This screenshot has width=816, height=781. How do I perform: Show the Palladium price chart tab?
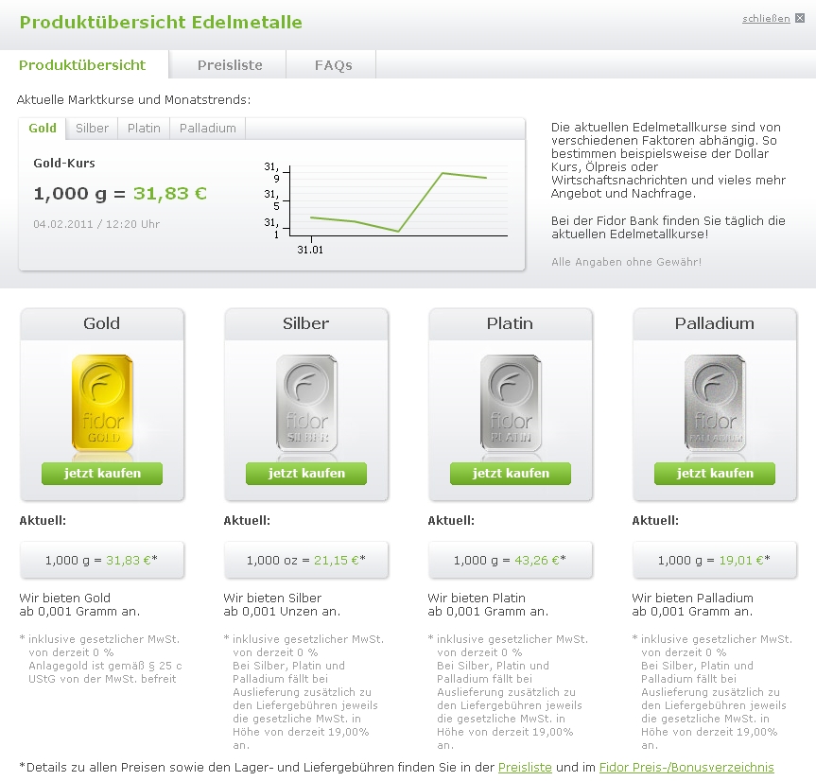pos(208,128)
